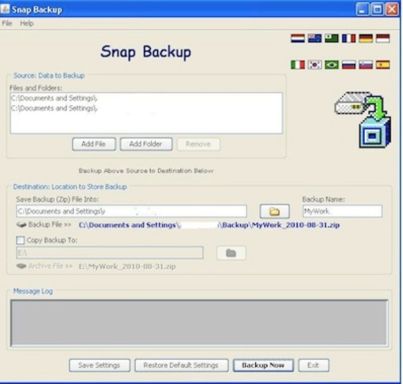Open yellow folder browse for backup destination
The image size is (403, 384).
point(275,212)
